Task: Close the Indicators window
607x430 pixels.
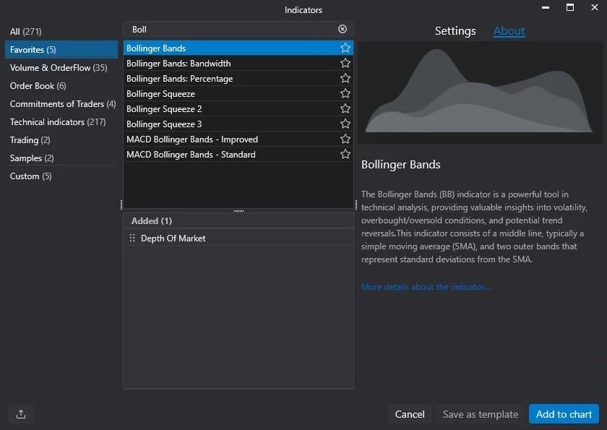Action: pyautogui.click(x=595, y=7)
